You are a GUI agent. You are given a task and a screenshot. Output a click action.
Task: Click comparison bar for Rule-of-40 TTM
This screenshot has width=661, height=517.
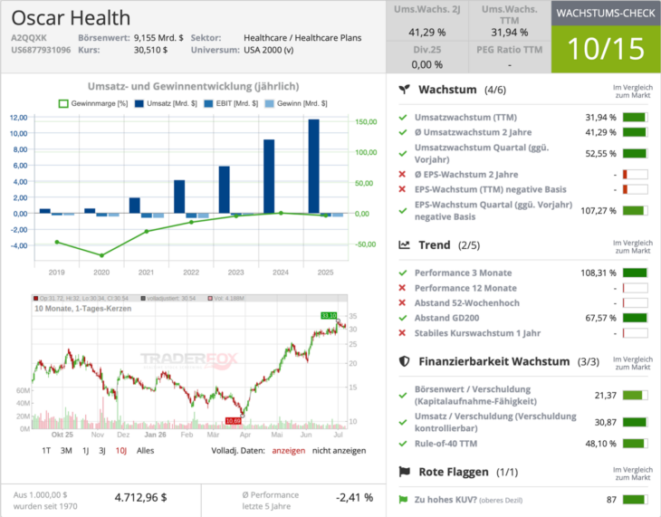tap(635, 443)
